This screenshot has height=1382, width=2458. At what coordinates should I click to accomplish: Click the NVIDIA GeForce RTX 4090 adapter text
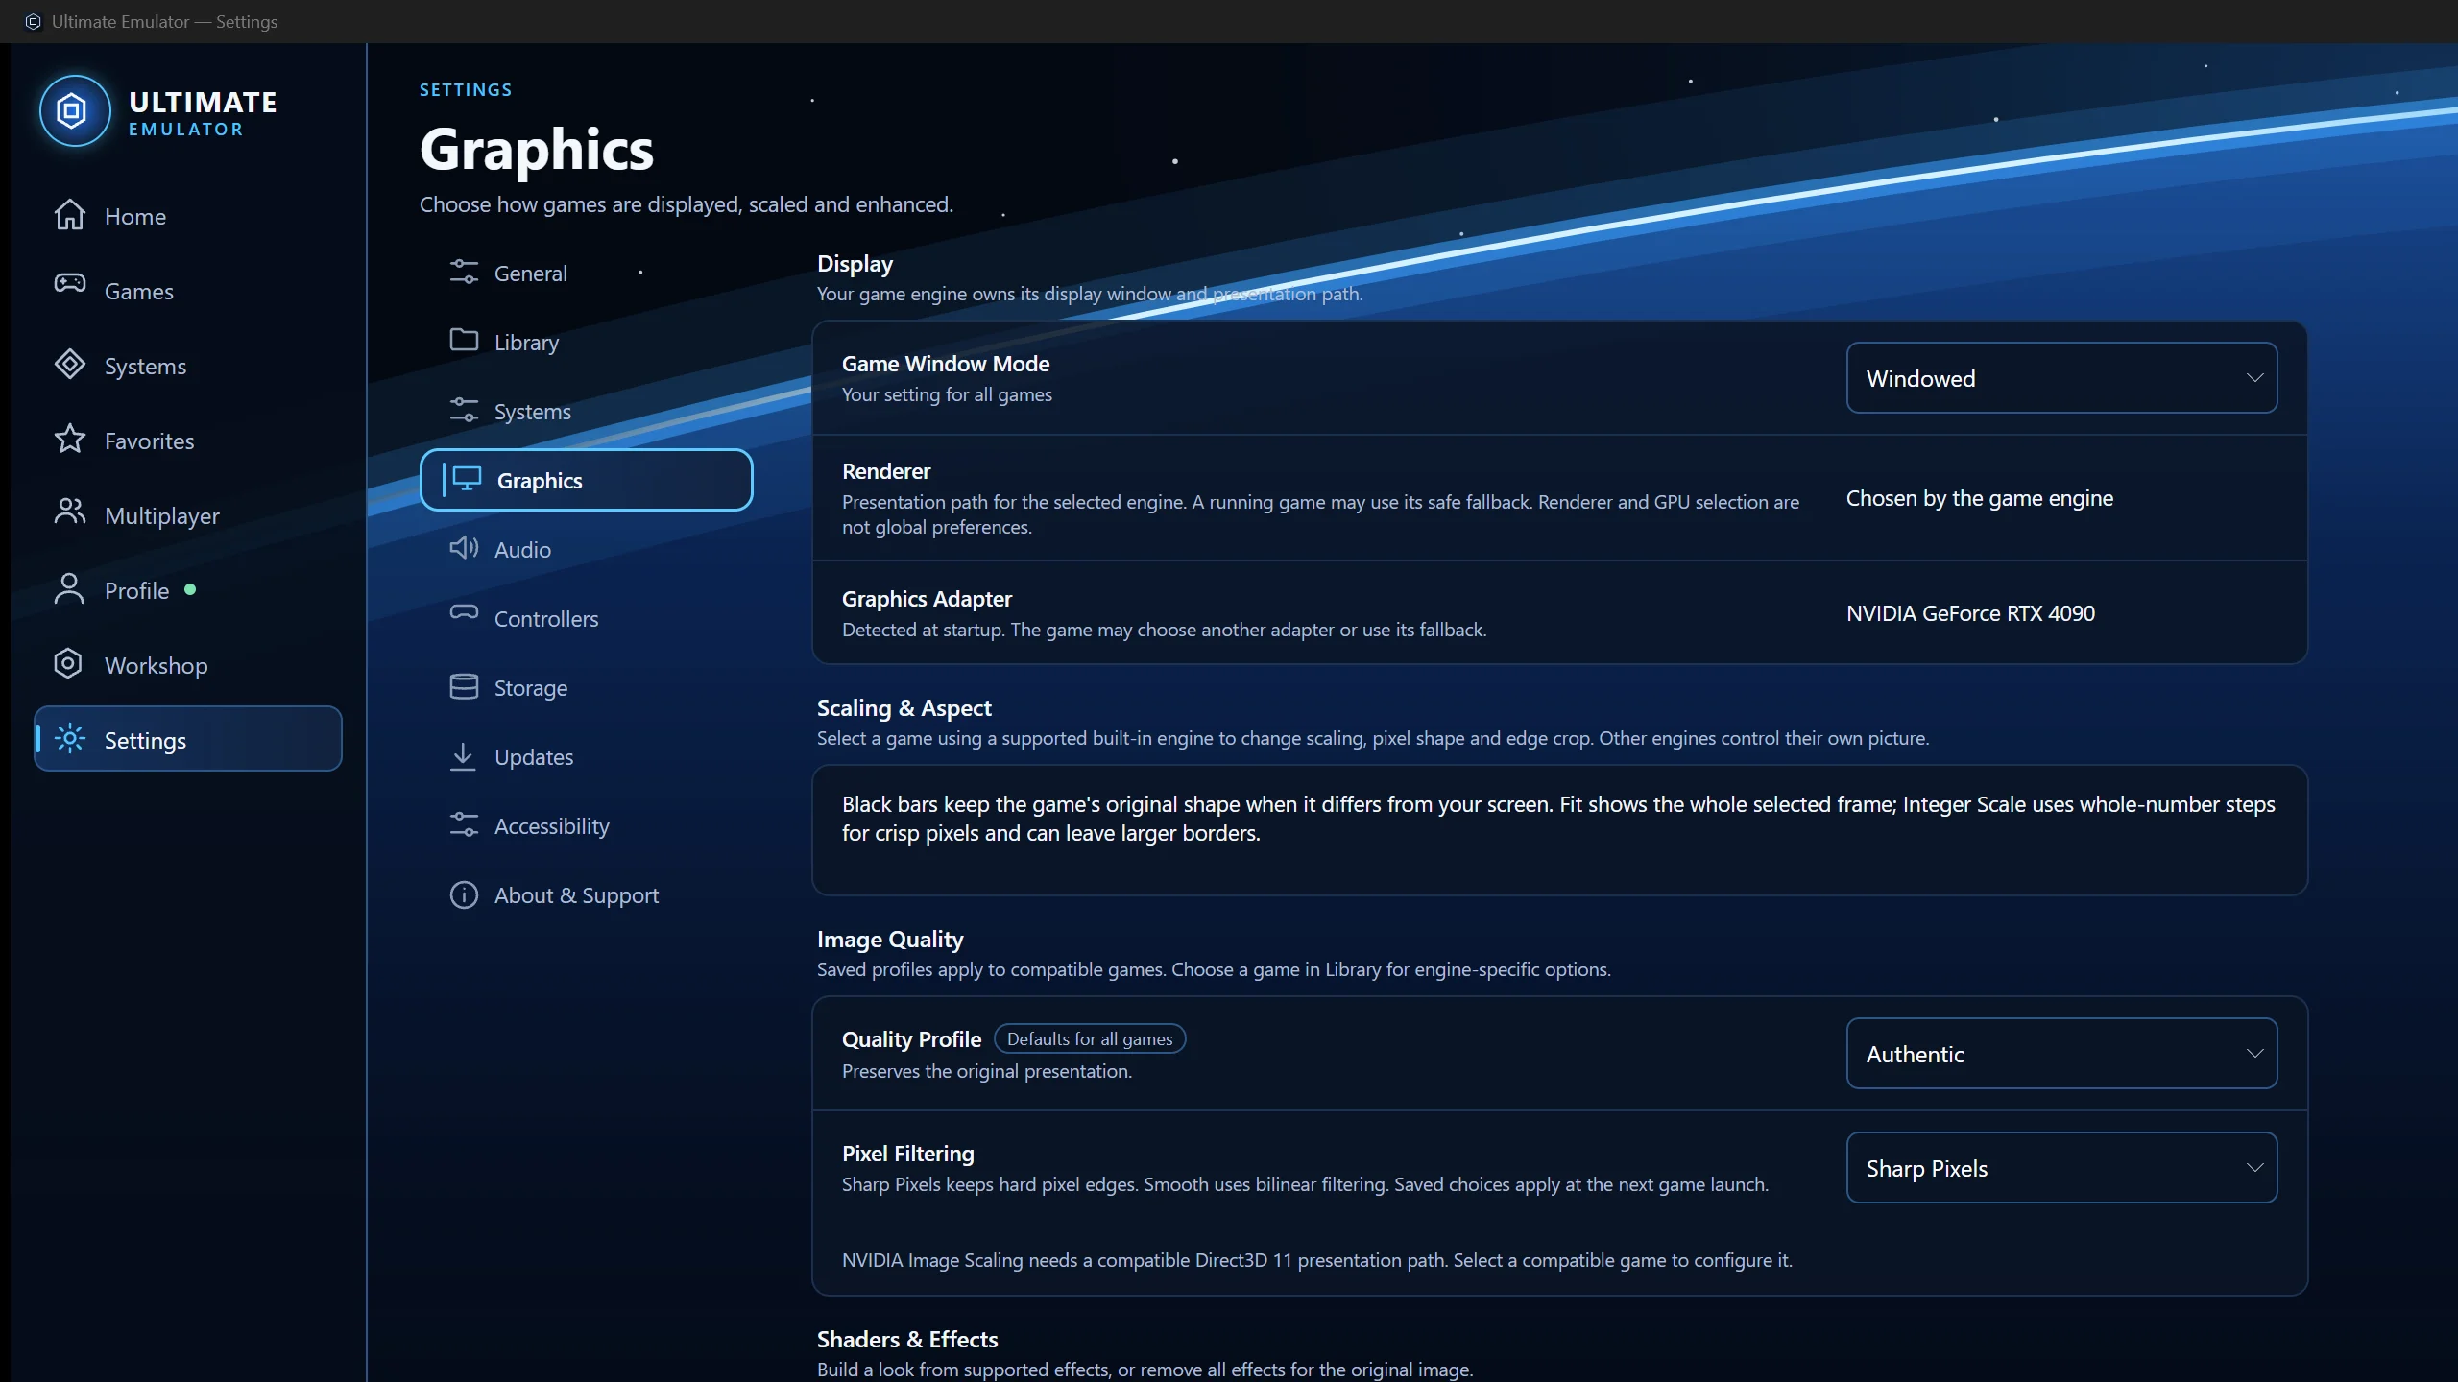pyautogui.click(x=1970, y=612)
